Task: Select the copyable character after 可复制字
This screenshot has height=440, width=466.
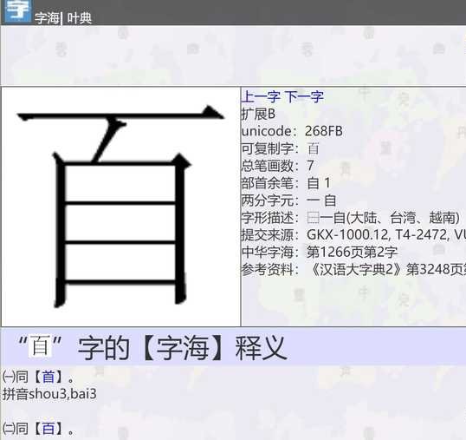Action: tap(313, 148)
